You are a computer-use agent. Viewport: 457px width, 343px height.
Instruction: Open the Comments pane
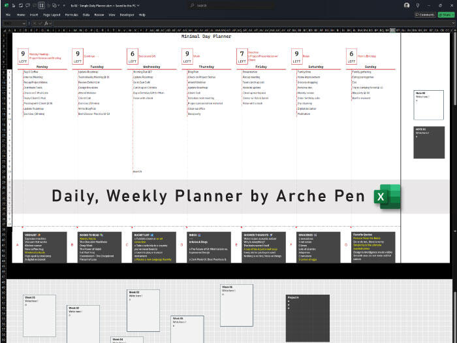pyautogui.click(x=424, y=14)
